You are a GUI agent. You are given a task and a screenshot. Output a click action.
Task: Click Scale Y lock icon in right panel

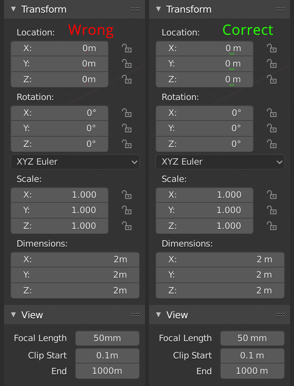(x=272, y=210)
